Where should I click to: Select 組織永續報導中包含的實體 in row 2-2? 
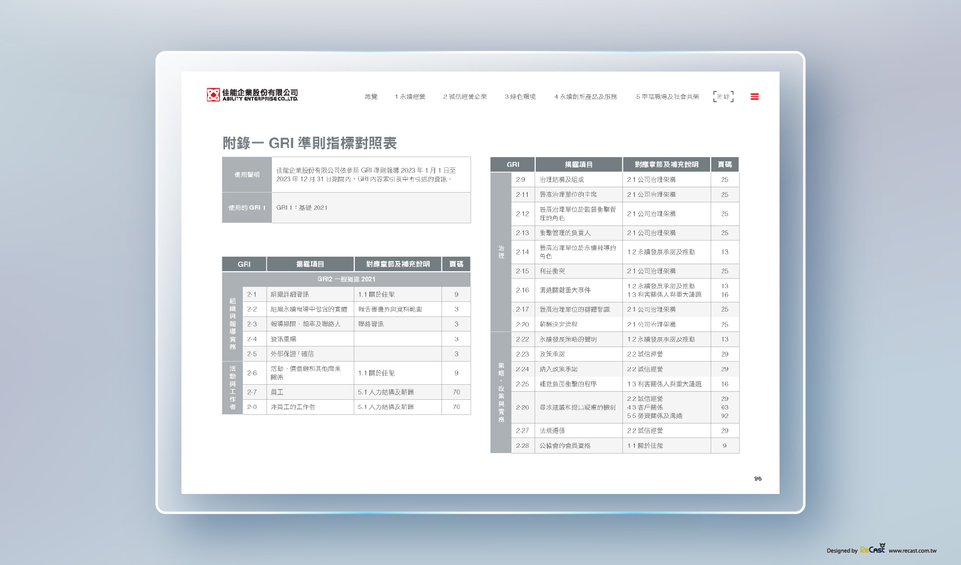pyautogui.click(x=309, y=309)
